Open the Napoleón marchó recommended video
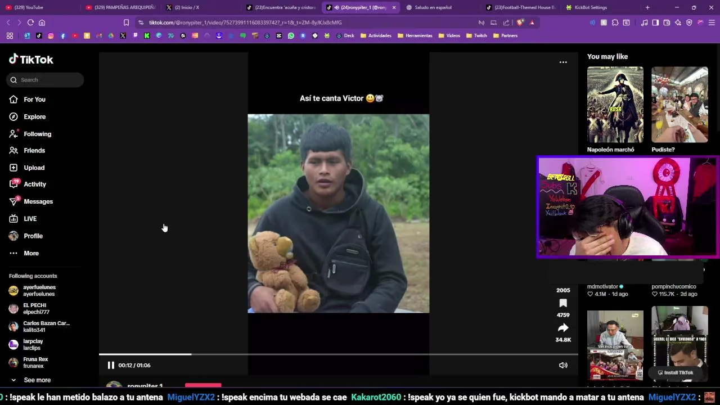Screen dimensions: 720x405 615,105
